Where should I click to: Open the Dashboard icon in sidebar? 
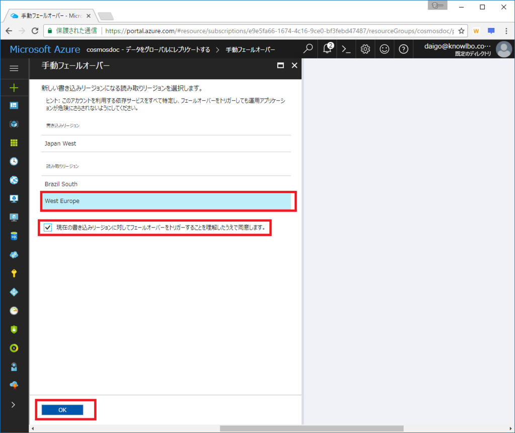[x=14, y=105]
